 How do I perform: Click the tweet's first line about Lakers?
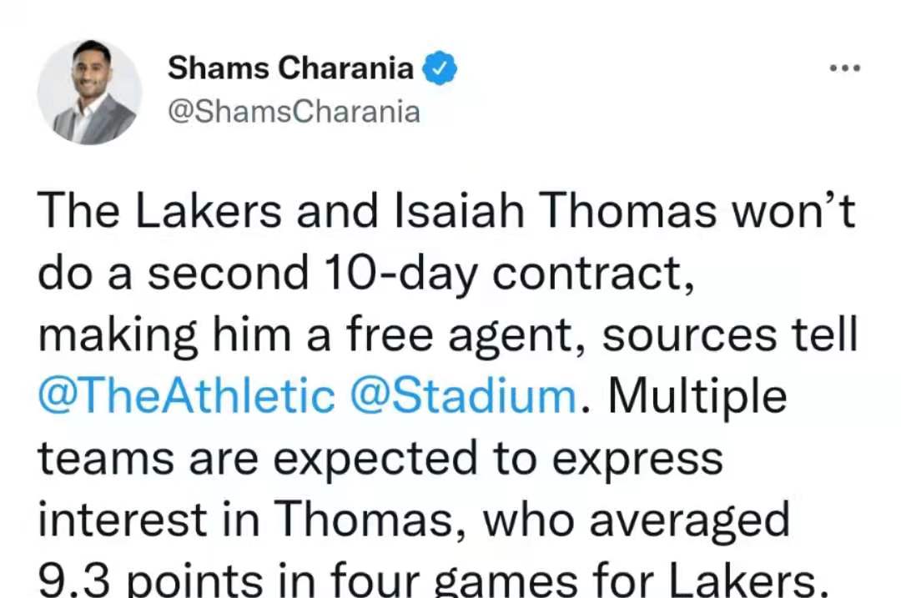[x=447, y=211]
